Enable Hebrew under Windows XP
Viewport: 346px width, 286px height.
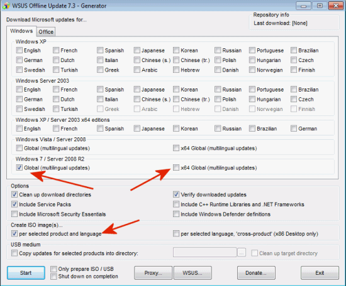(x=176, y=70)
